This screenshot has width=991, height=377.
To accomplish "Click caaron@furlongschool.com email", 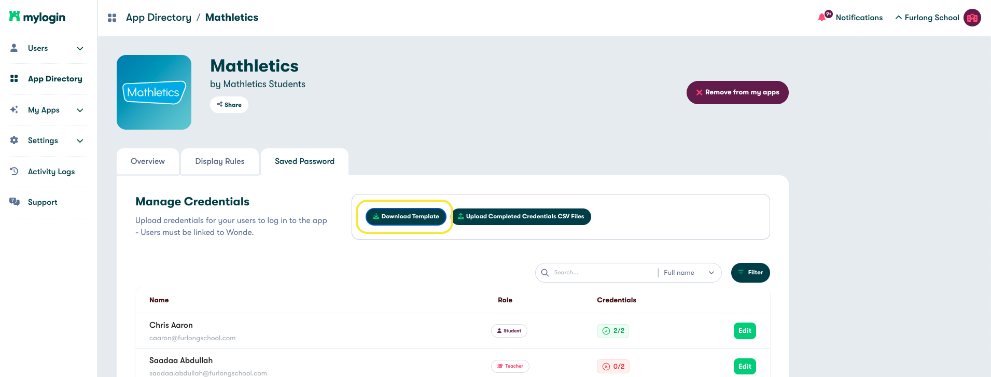I will coord(192,338).
